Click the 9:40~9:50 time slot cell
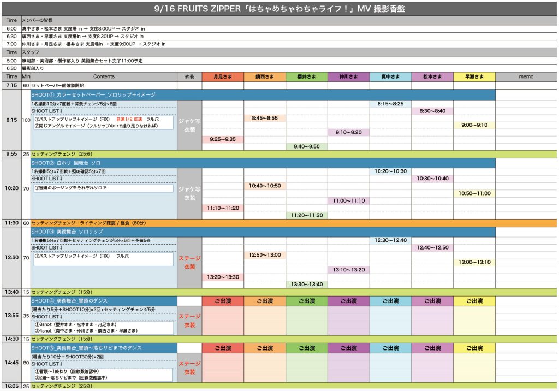Viewport: 559px width, 391px height. click(306, 146)
